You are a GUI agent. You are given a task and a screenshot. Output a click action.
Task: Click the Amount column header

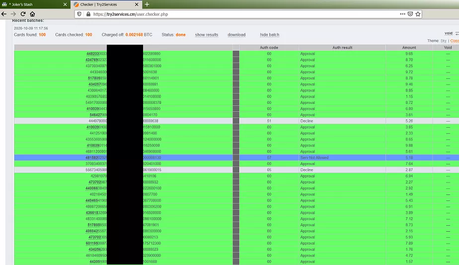(409, 48)
